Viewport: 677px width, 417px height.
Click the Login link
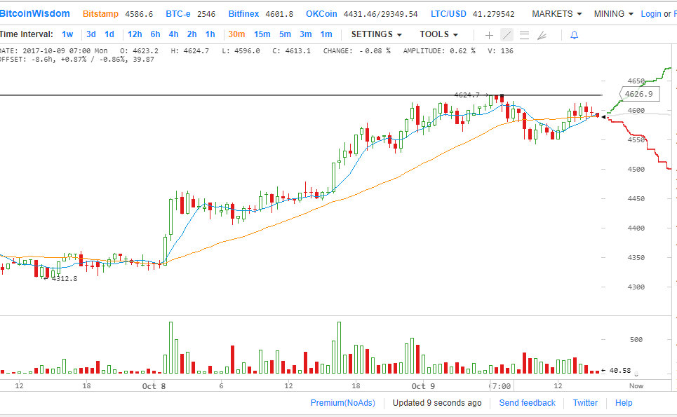click(650, 14)
